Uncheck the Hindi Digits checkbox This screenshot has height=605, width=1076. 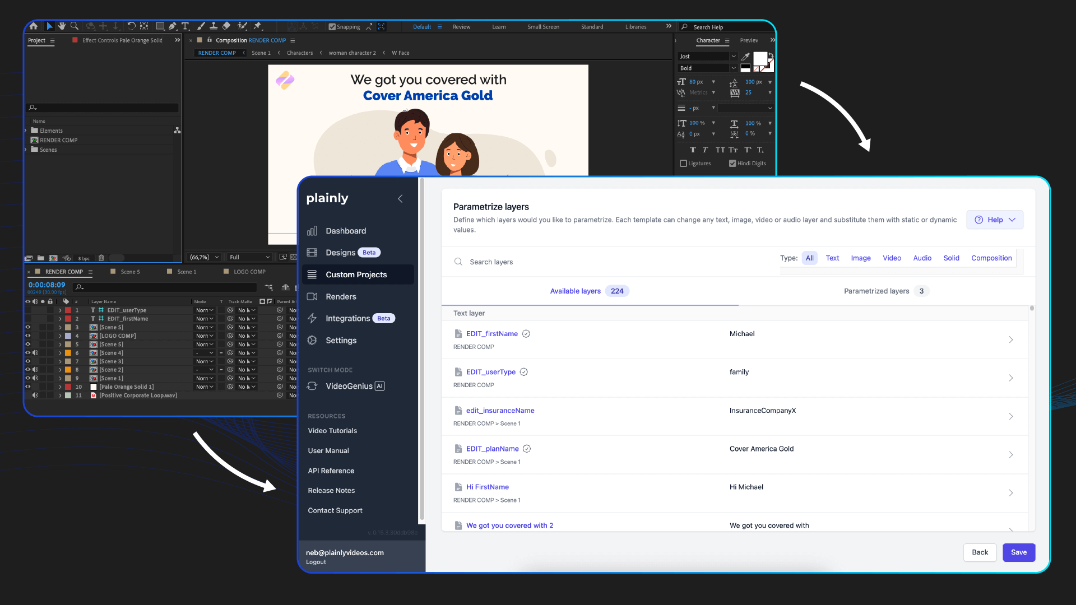tap(732, 164)
